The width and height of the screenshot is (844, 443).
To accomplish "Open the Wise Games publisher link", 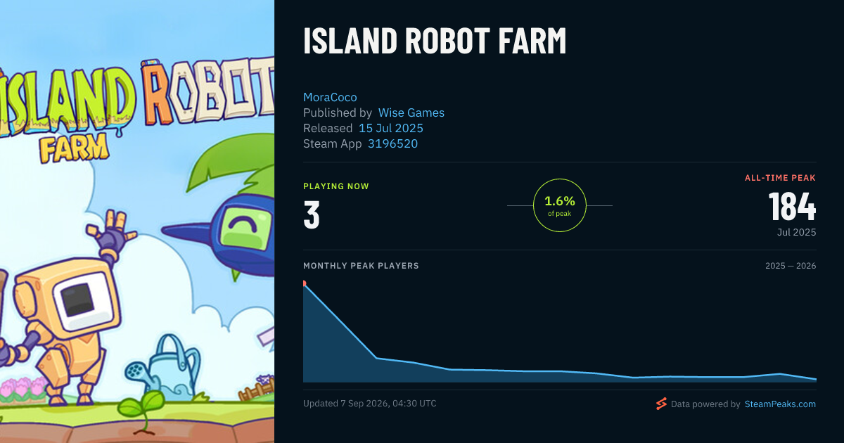I will tap(411, 113).
